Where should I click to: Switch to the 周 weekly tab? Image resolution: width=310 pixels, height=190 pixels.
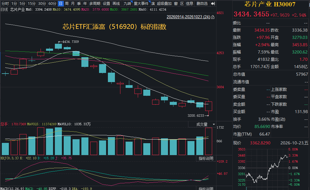click(x=67, y=4)
